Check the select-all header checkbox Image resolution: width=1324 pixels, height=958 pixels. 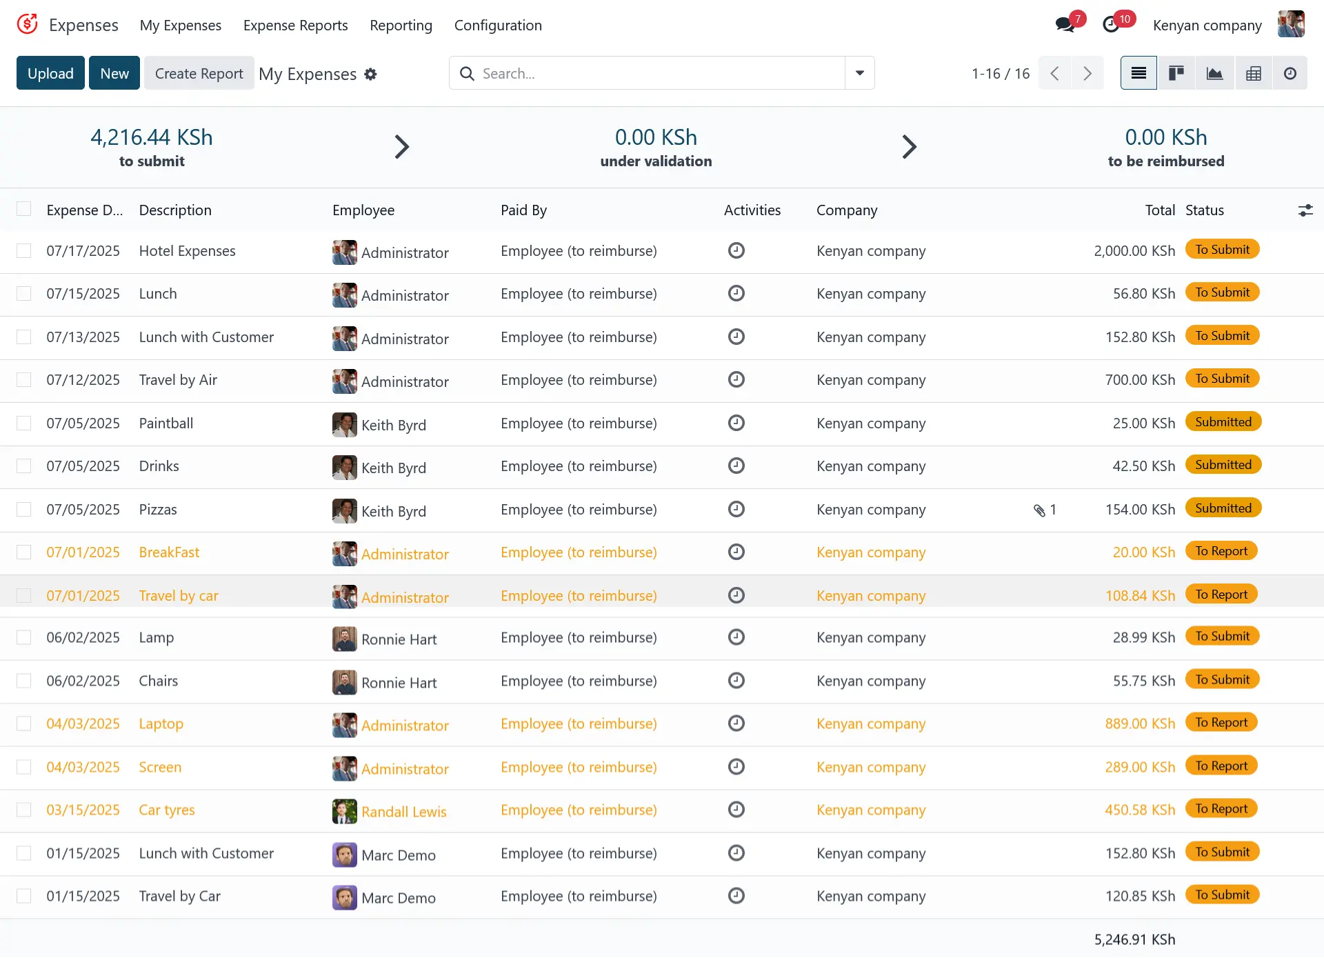24,209
